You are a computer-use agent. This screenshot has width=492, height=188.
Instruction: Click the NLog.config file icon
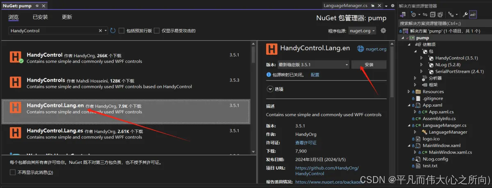[x=418, y=159]
